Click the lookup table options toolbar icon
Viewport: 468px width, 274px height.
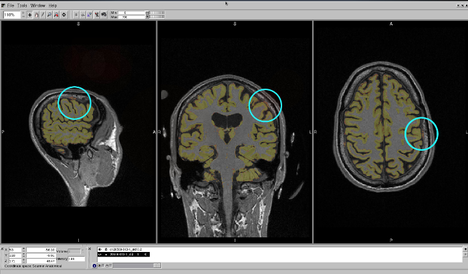[x=97, y=15]
